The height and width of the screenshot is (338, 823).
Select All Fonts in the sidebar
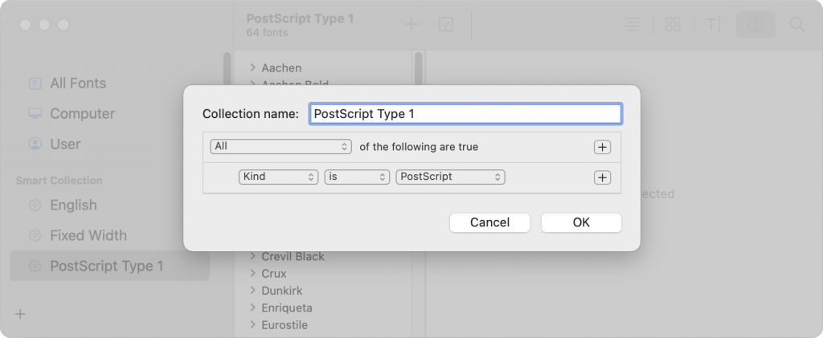point(110,83)
